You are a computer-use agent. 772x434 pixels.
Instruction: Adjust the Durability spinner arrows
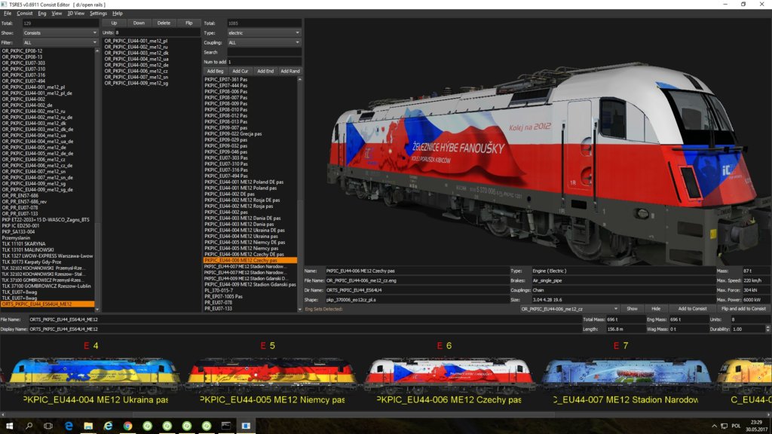[x=767, y=329]
